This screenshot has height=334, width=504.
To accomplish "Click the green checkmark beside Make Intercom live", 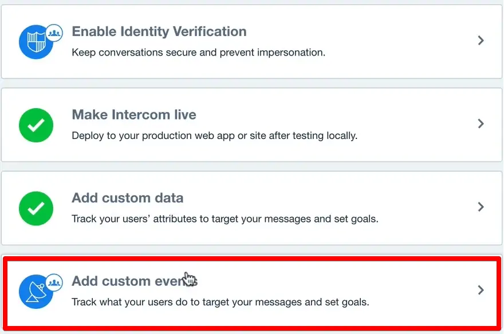I will click(36, 124).
